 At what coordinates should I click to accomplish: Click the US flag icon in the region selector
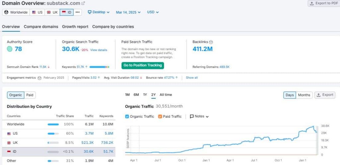34,12
